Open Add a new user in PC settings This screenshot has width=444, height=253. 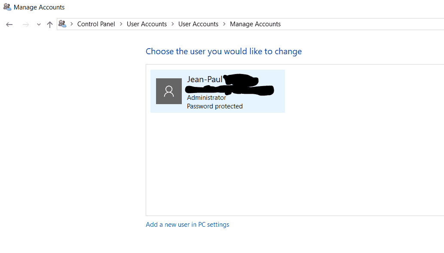point(187,224)
